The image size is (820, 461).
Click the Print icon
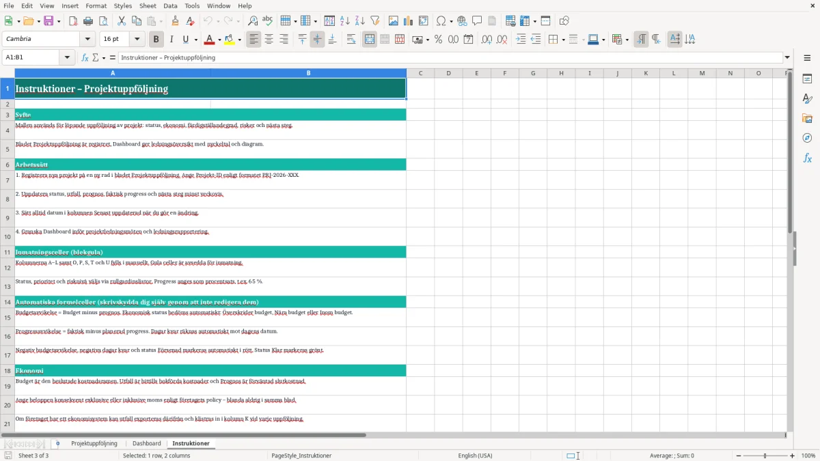[x=87, y=21]
